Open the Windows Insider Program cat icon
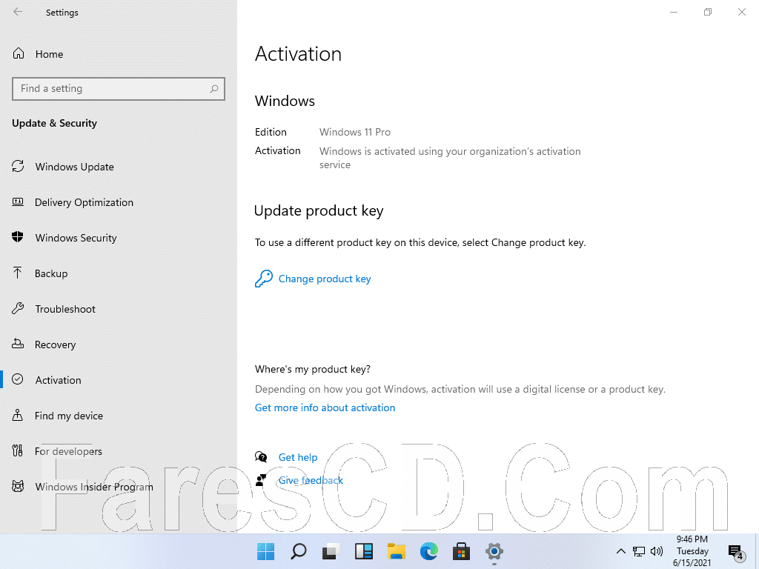This screenshot has height=569, width=759. click(18, 486)
